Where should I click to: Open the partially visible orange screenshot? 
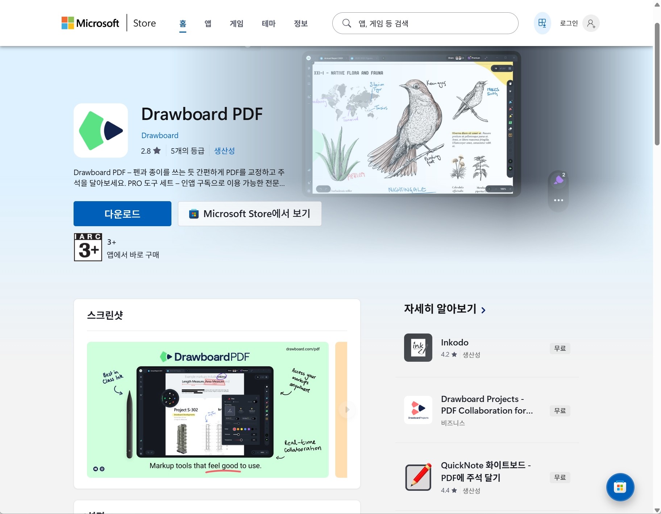point(341,410)
